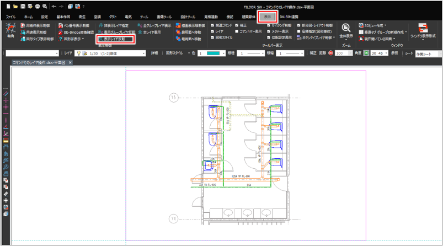Close the コマンドでのレイヤ操作.dsx document tab
The image size is (443, 246).
(71, 63)
